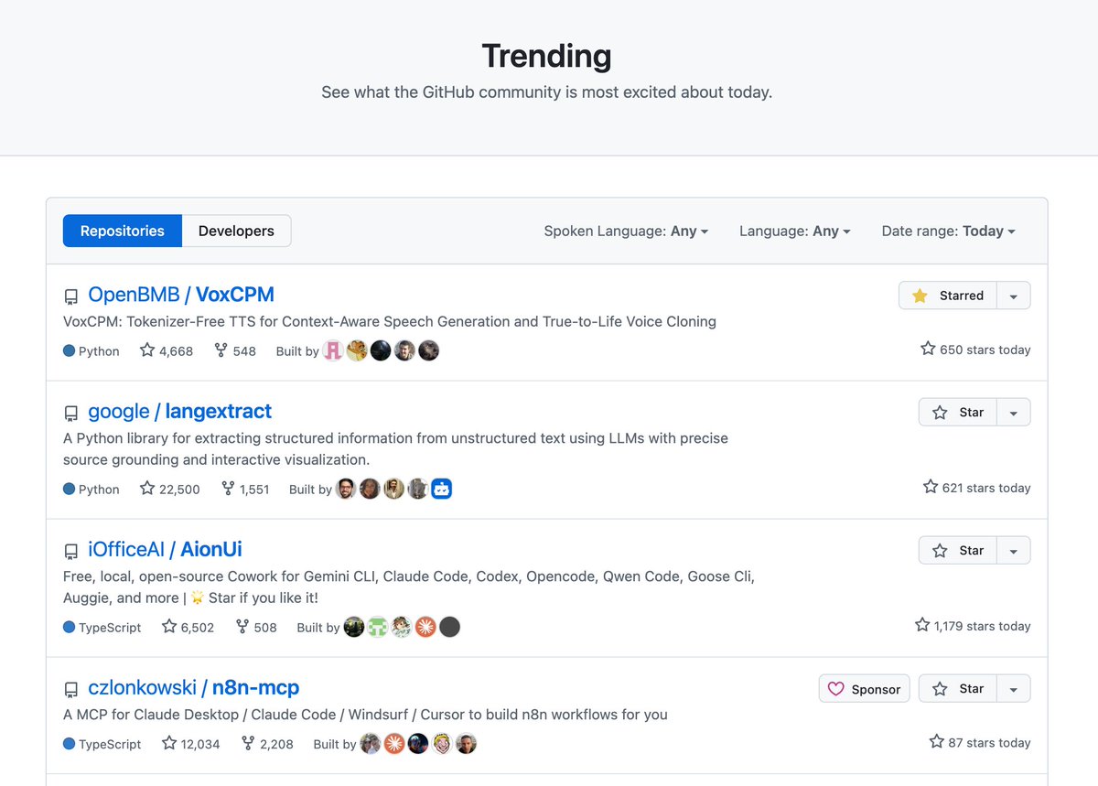Expand the dropdown arrow next to the Starred button
Screen dimensions: 1098x786
coord(1016,295)
